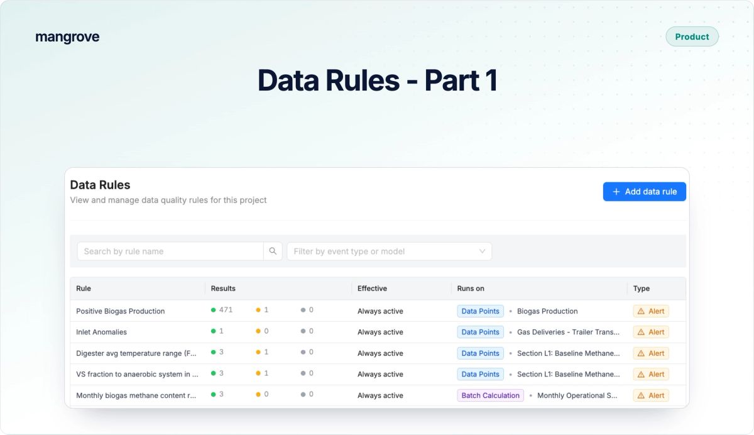Click Monthly Operational S... text

click(x=577, y=395)
